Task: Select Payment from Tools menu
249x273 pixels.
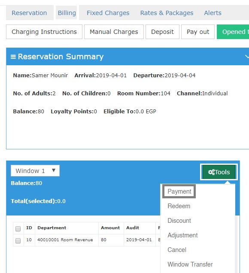Action: pos(179,191)
